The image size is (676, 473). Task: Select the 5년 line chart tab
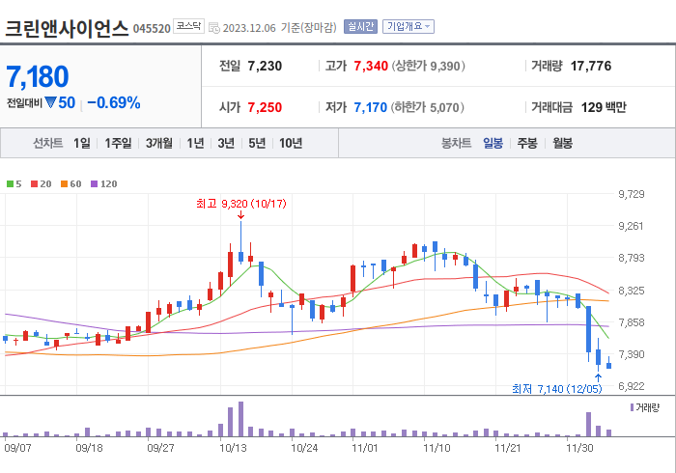pyautogui.click(x=257, y=143)
